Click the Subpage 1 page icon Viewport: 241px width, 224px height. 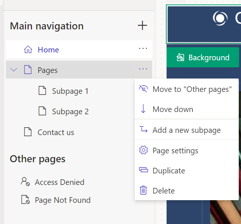[x=42, y=90]
